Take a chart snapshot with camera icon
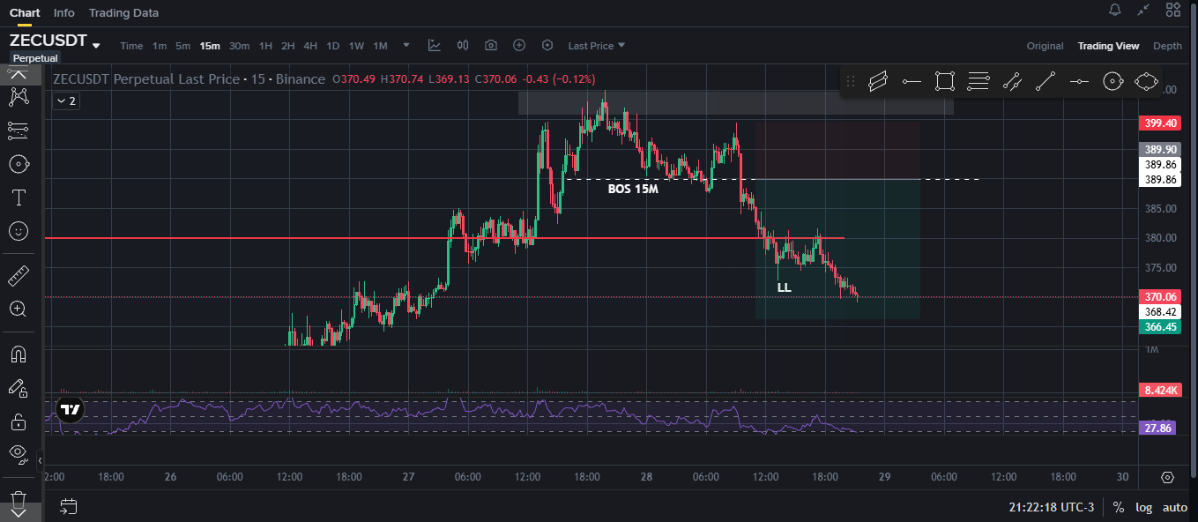 491,45
